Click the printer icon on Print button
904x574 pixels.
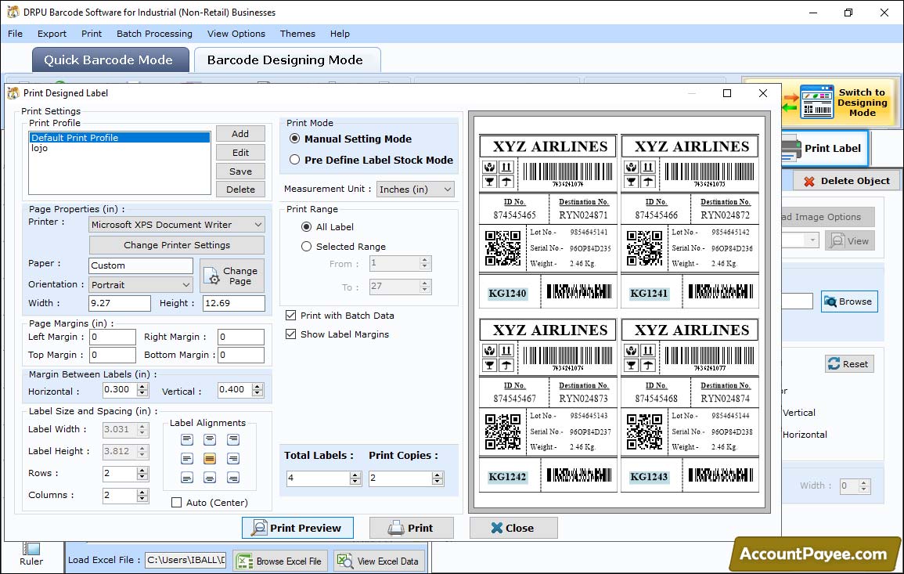click(x=396, y=528)
